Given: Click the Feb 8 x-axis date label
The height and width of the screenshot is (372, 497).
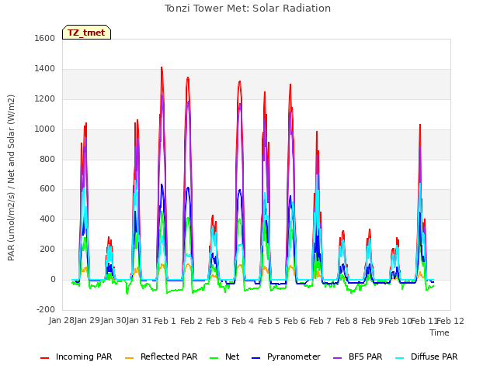Looking at the screenshot, I should click(x=346, y=321).
